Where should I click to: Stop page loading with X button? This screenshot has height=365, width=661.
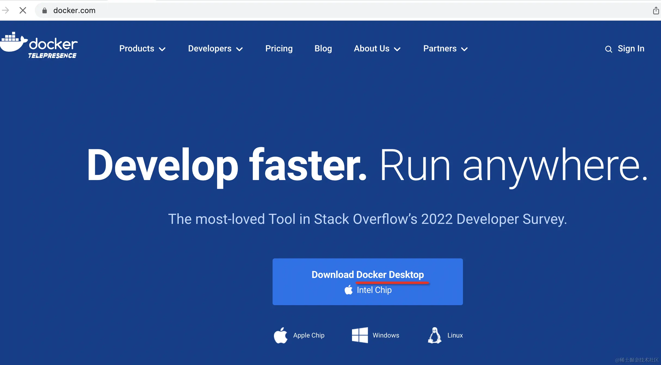(23, 11)
